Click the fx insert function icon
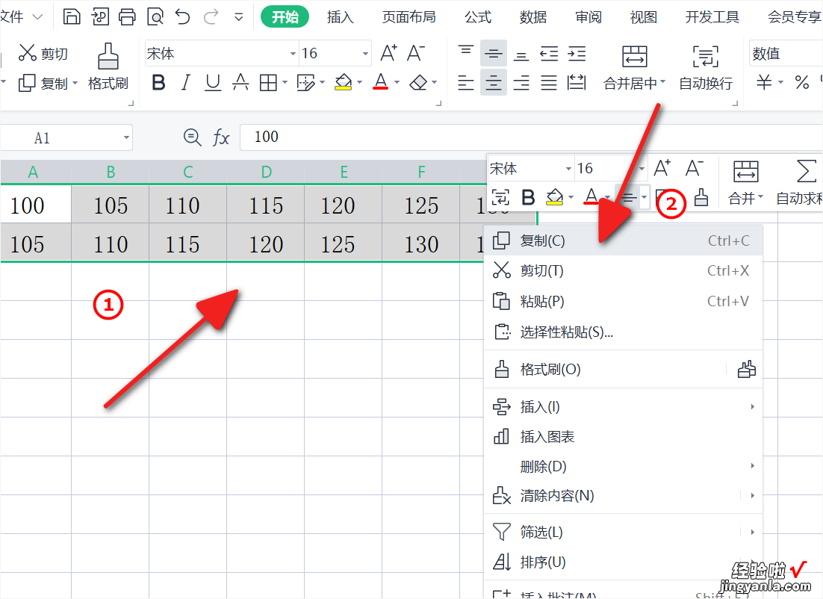Viewport: 823px width, 599px height. tap(221, 138)
